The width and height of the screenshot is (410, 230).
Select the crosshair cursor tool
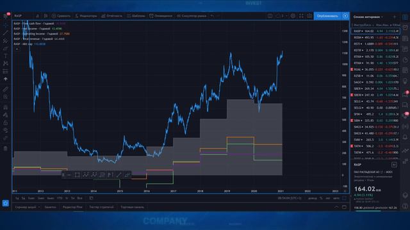point(6,26)
